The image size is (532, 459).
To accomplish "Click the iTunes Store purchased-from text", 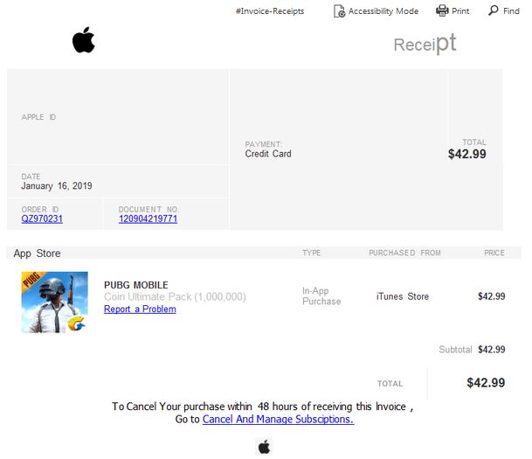I will [403, 296].
